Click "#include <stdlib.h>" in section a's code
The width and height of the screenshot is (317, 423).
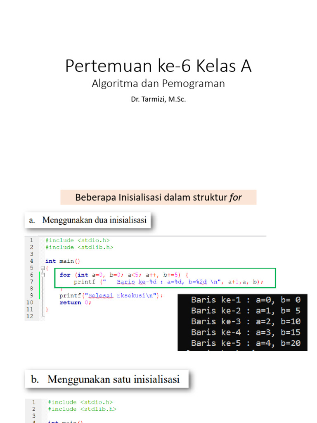point(79,247)
